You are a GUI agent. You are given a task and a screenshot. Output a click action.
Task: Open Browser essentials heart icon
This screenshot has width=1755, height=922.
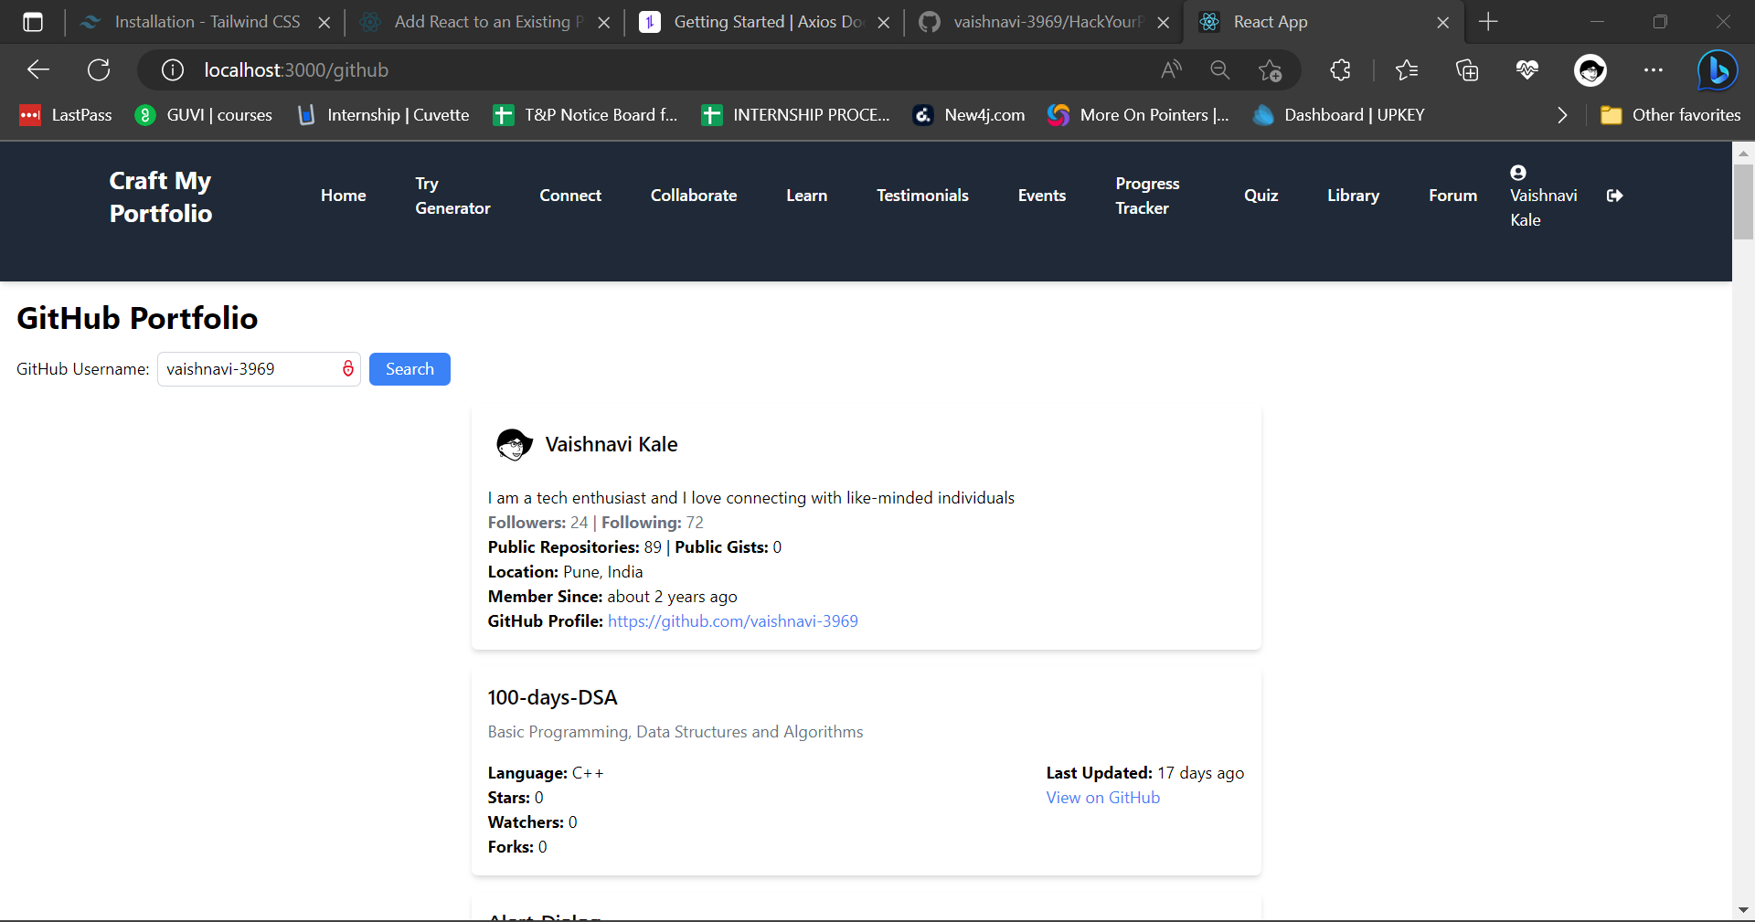tap(1527, 69)
